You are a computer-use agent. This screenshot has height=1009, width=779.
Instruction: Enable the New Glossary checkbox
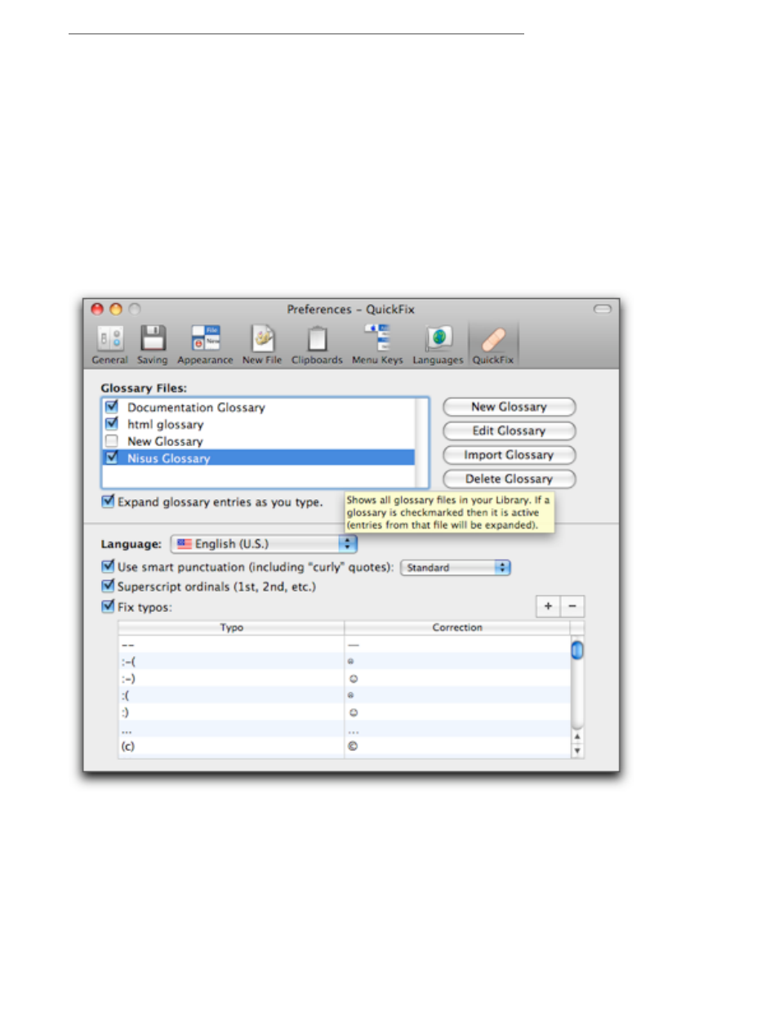(112, 440)
